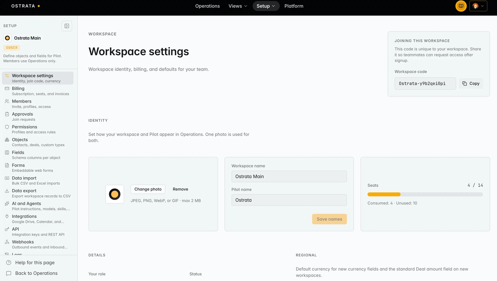Click the OWNER role badge
The width and height of the screenshot is (497, 281).
click(12, 48)
